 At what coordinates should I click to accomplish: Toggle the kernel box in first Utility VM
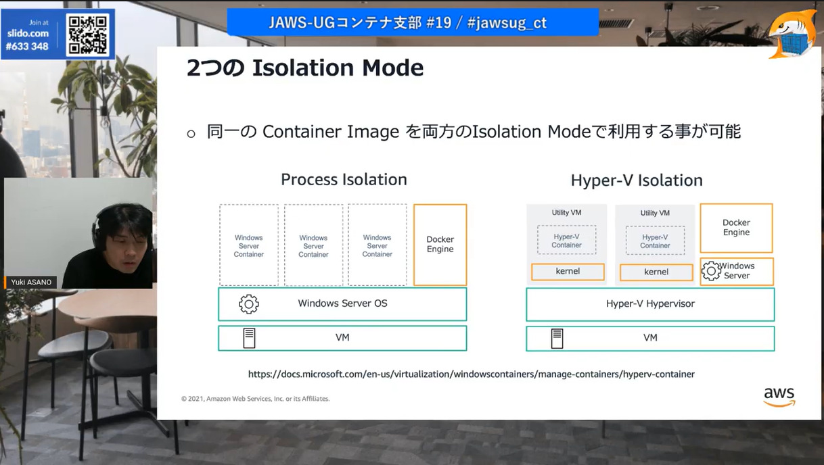[566, 272]
